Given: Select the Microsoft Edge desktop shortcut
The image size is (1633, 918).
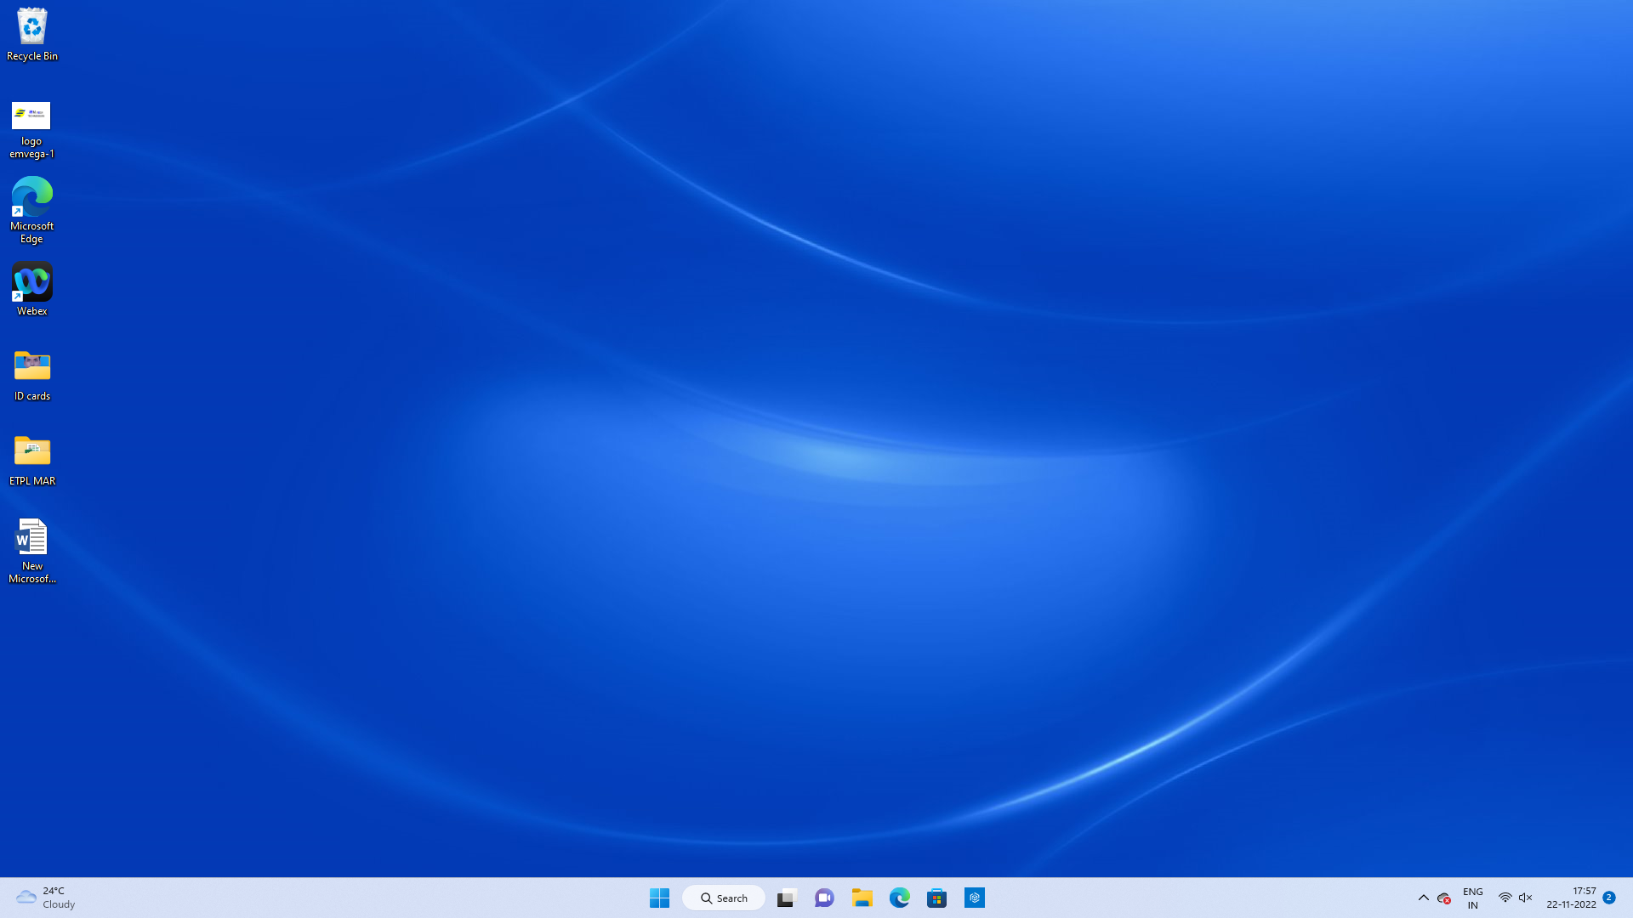Looking at the screenshot, I should click(x=31, y=209).
